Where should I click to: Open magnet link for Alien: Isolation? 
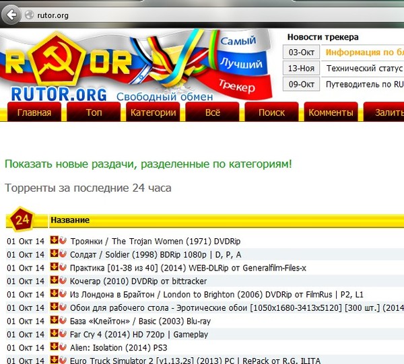[x=63, y=347]
